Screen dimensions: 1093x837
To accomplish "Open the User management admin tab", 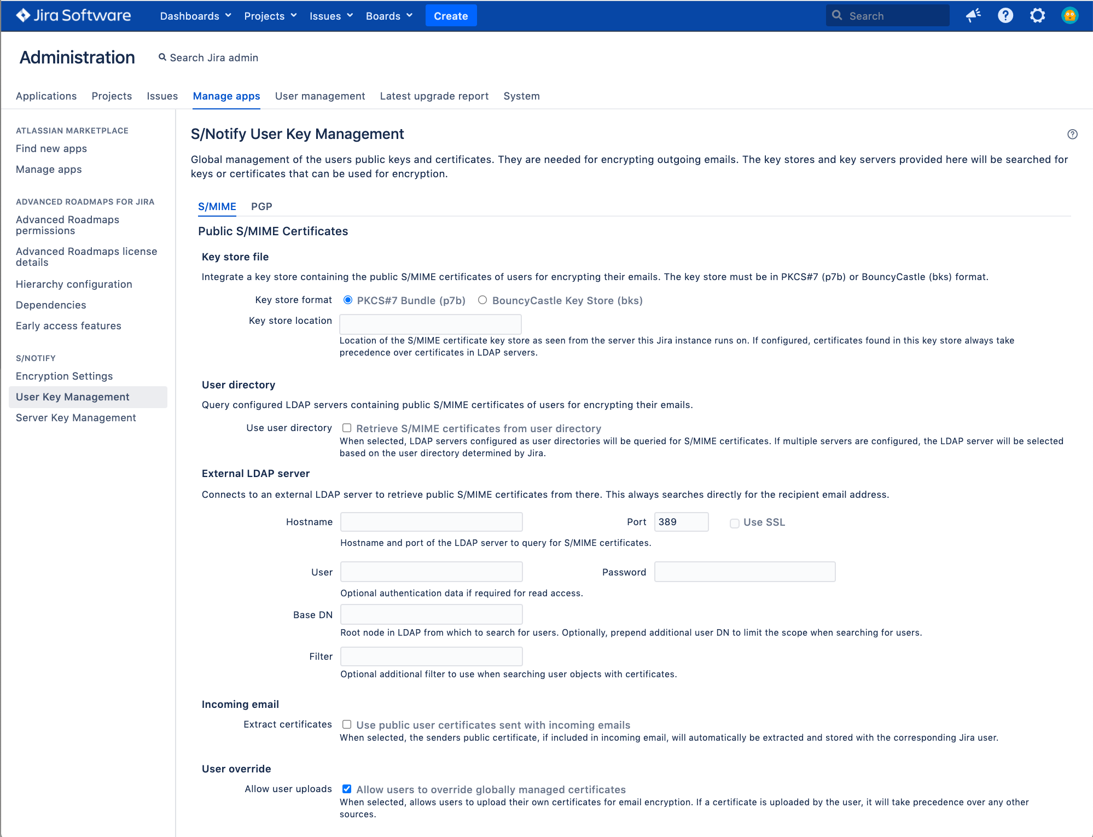I will click(x=320, y=96).
